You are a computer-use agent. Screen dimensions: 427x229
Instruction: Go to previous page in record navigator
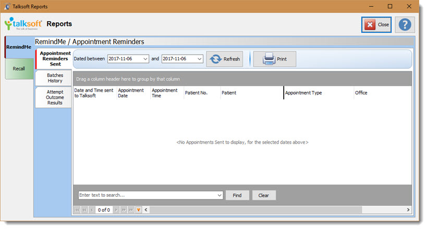pos(84,210)
